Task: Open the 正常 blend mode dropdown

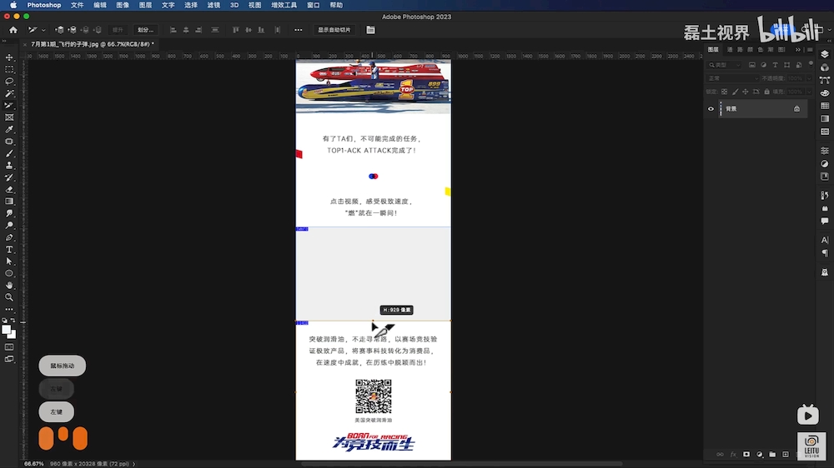Action: pos(733,78)
